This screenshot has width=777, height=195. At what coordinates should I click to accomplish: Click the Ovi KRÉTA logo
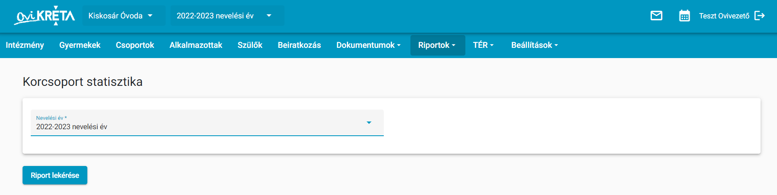(44, 16)
